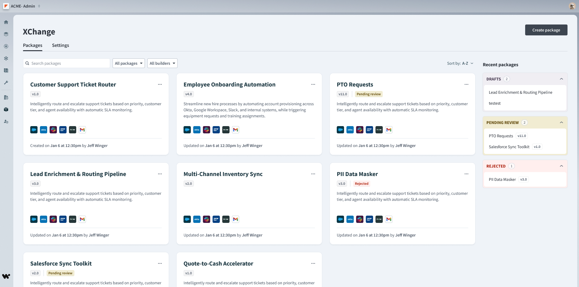
Task: Open more options on Quote-to-Cash Accelerator
Action: tap(313, 263)
